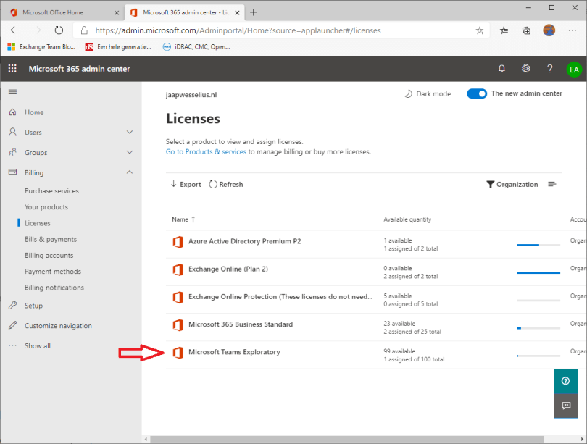Open the settings gear icon
The image size is (587, 444).
coord(526,69)
